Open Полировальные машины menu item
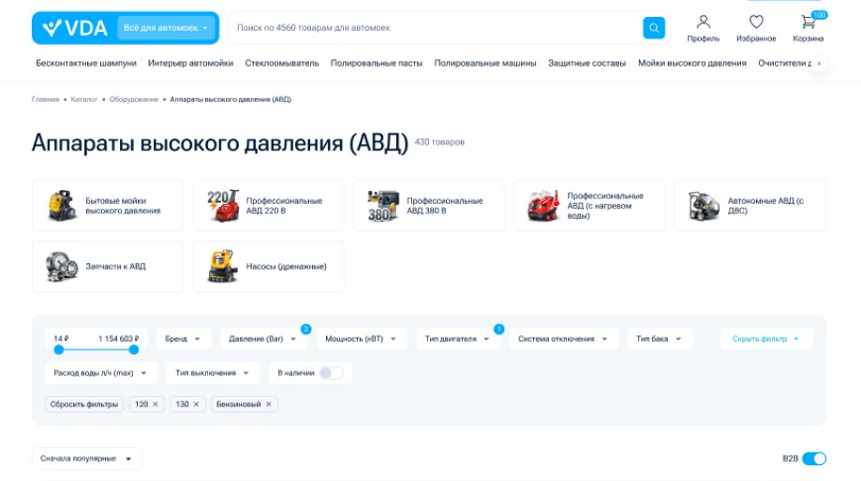The image size is (861, 481). pyautogui.click(x=485, y=63)
